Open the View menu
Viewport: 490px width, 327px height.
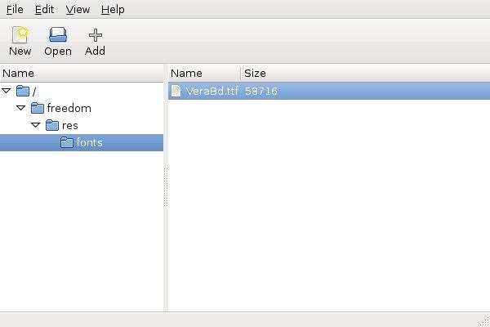(78, 9)
